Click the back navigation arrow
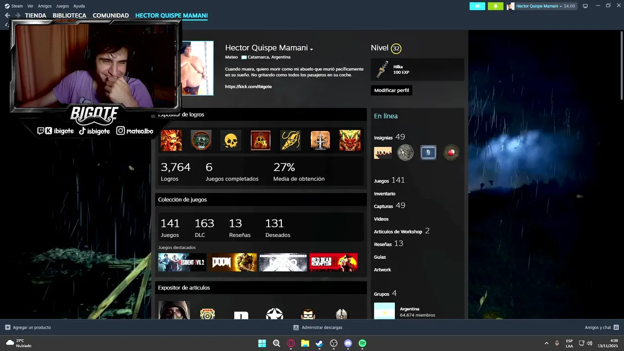This screenshot has height=351, width=624. point(7,16)
